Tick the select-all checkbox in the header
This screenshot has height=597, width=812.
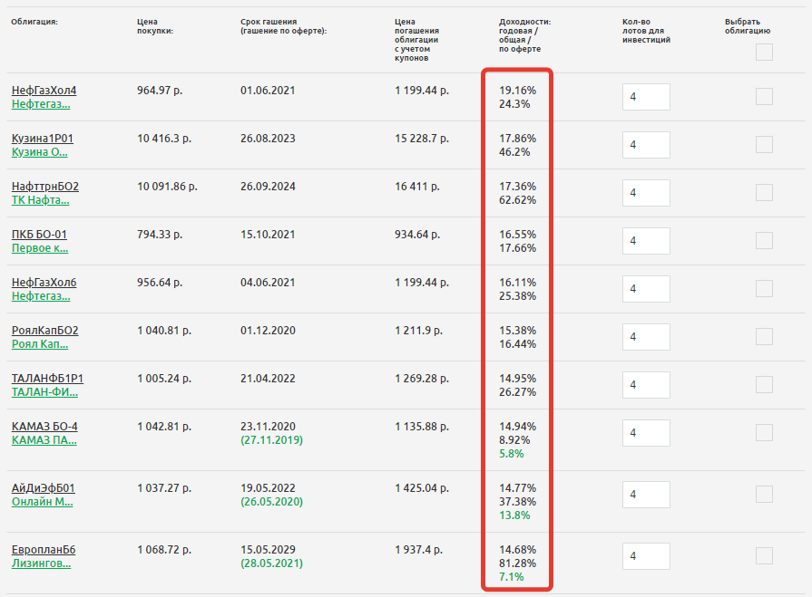[x=764, y=52]
